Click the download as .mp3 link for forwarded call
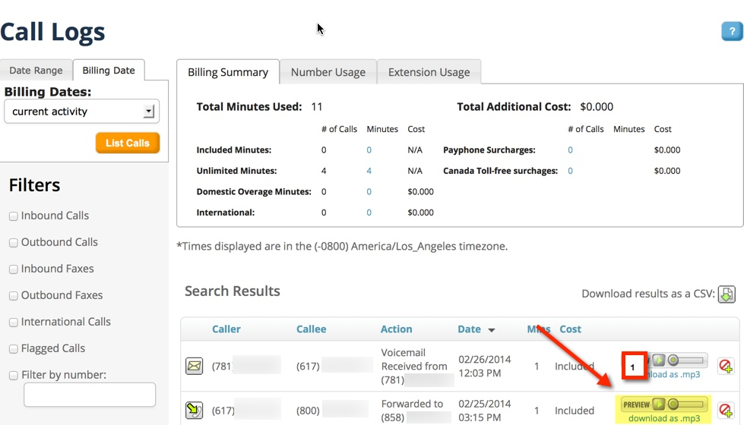Image resolution: width=744 pixels, height=425 pixels. 664,418
